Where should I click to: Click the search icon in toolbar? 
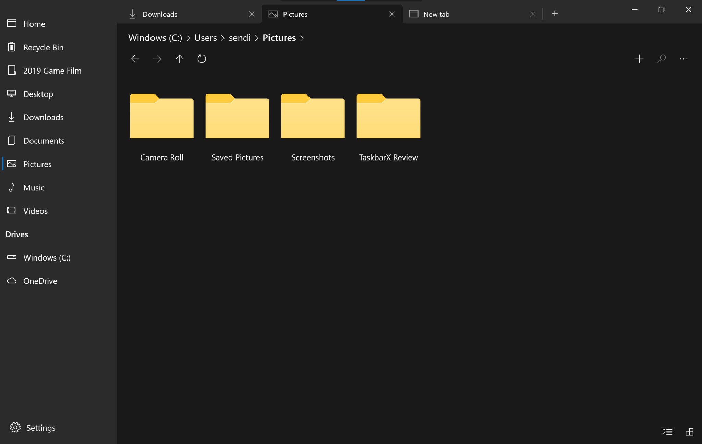click(x=662, y=59)
